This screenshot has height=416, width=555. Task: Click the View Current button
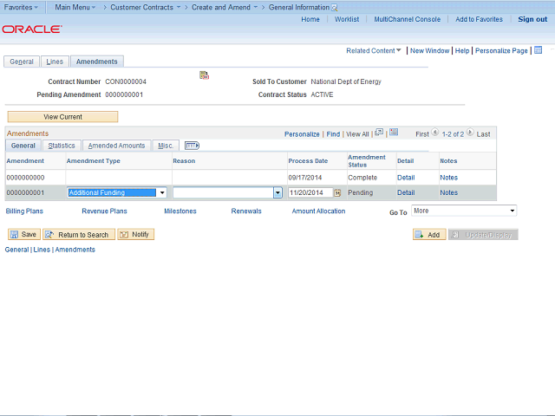[62, 117]
